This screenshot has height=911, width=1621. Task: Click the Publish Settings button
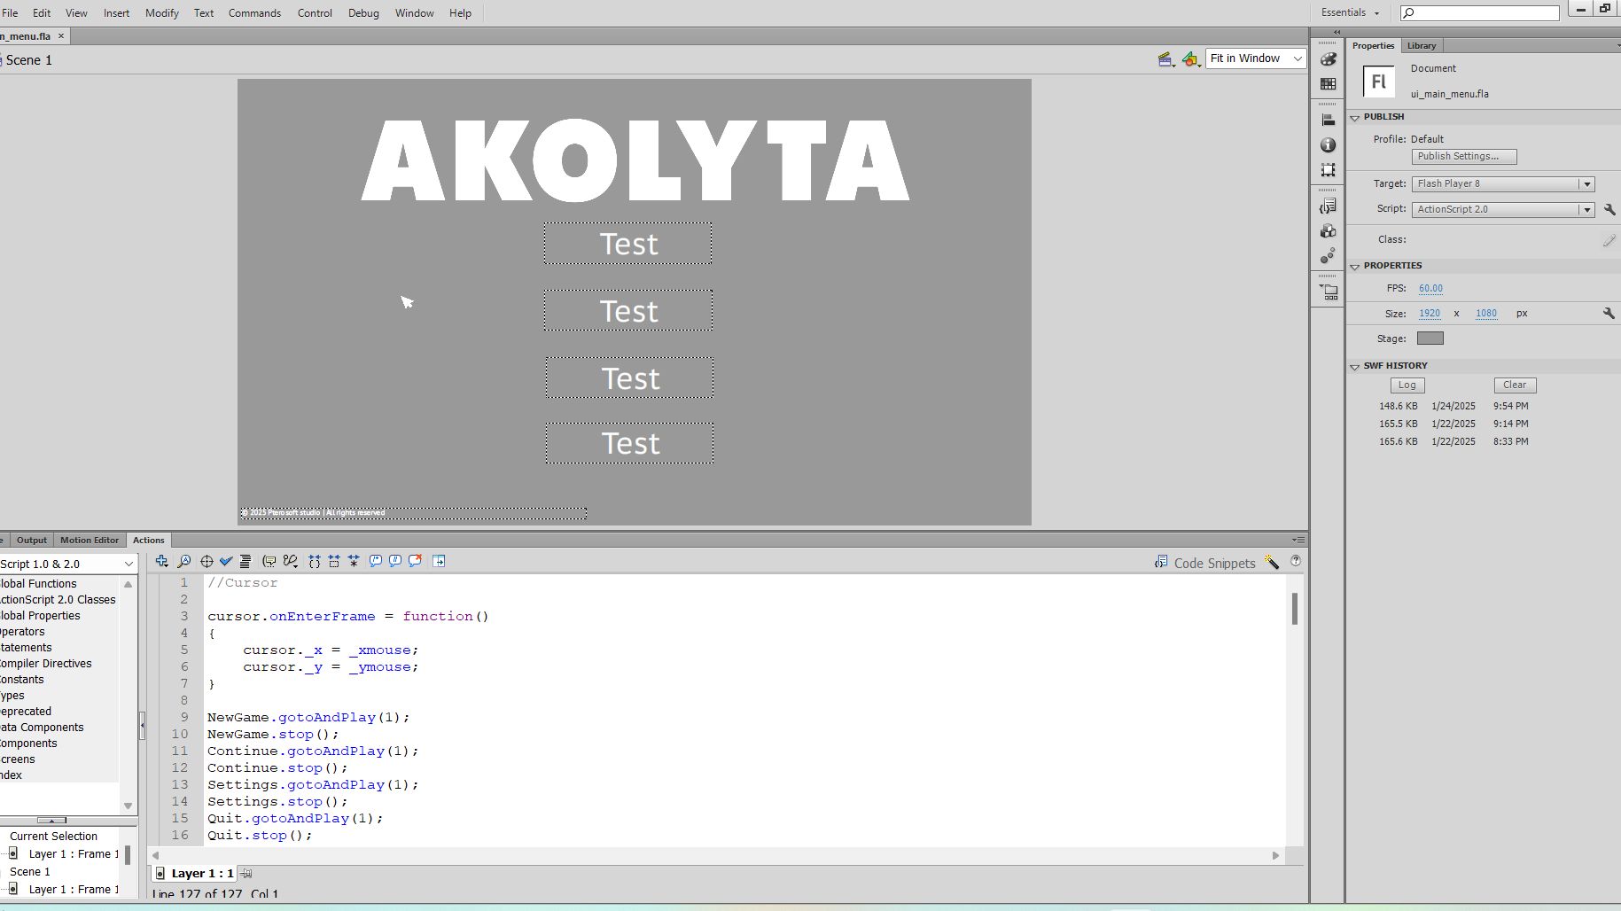pyautogui.click(x=1464, y=157)
